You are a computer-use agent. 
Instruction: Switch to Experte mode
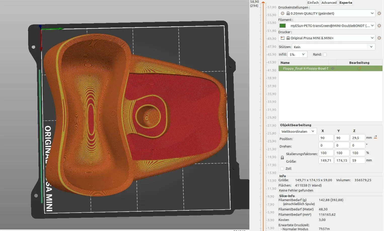click(346, 3)
